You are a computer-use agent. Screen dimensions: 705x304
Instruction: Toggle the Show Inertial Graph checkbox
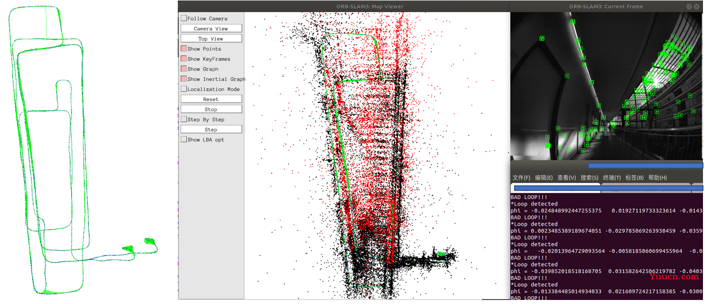184,79
